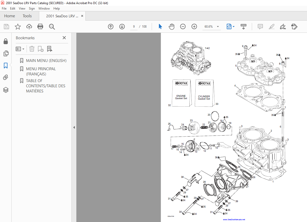307x222 pixels.
Task: Open the File menu
Action: 4,9
